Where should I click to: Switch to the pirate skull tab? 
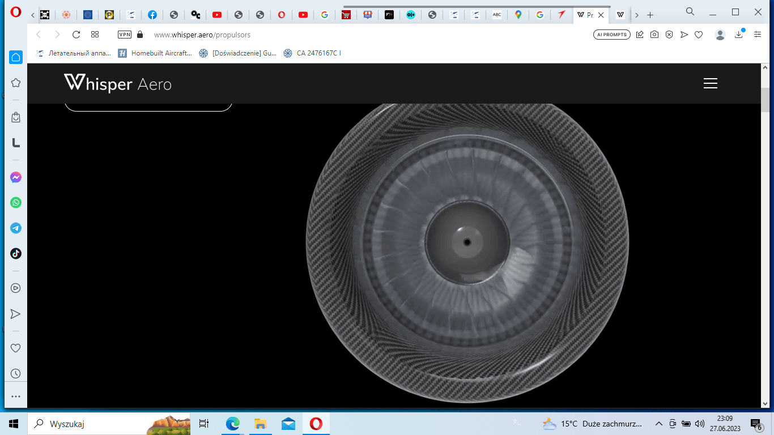(45, 15)
